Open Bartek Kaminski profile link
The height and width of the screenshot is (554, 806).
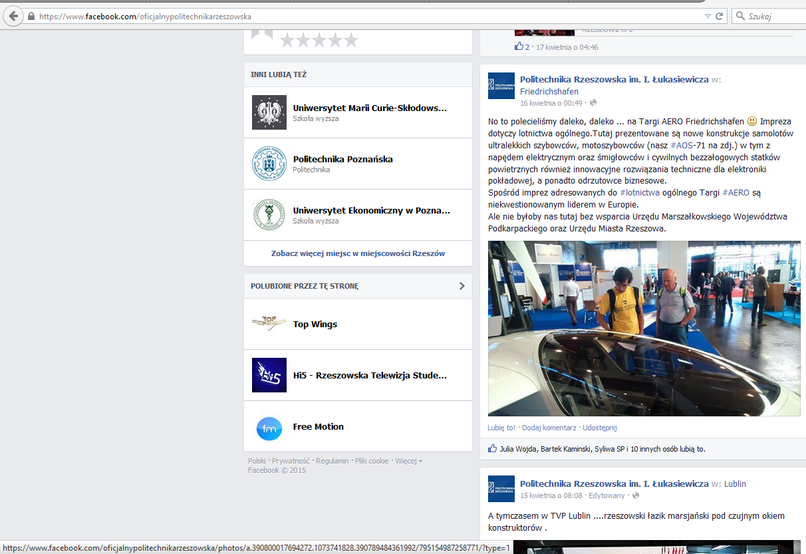click(566, 449)
